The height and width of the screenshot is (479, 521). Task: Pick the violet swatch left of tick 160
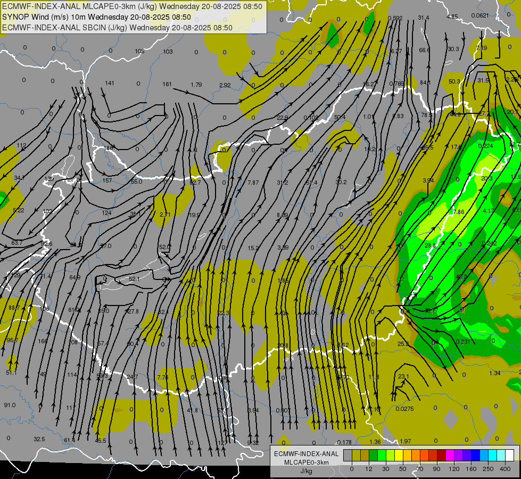tap(467, 455)
